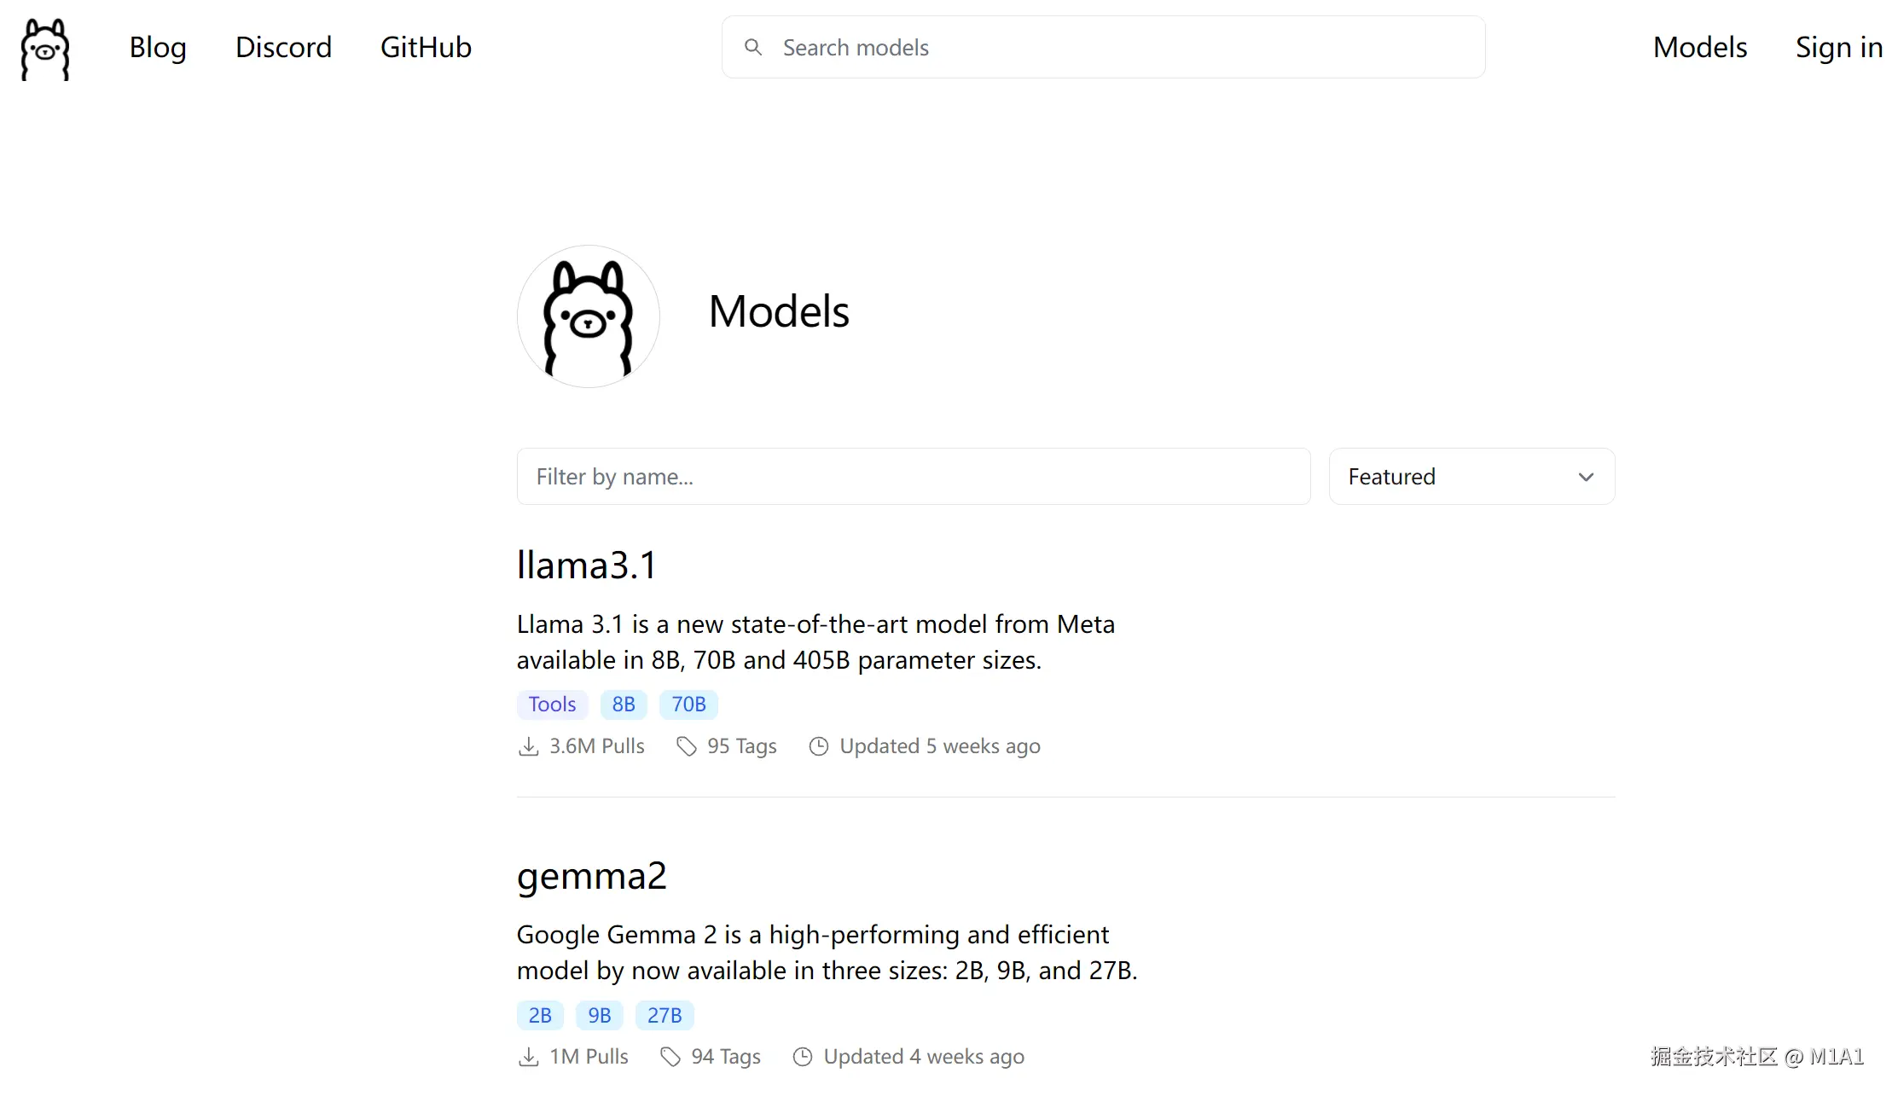Click the tag icon beside 95 Tags

(x=687, y=746)
